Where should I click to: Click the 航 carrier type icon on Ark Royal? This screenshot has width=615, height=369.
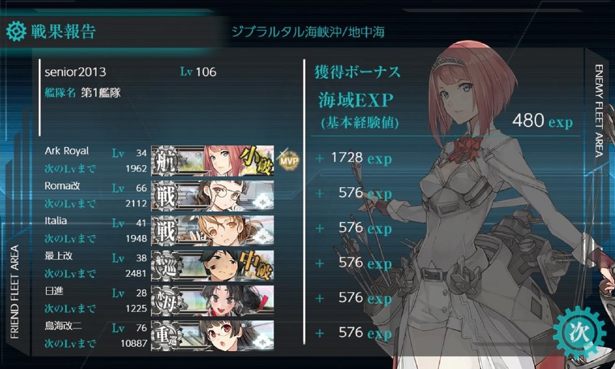tap(165, 161)
